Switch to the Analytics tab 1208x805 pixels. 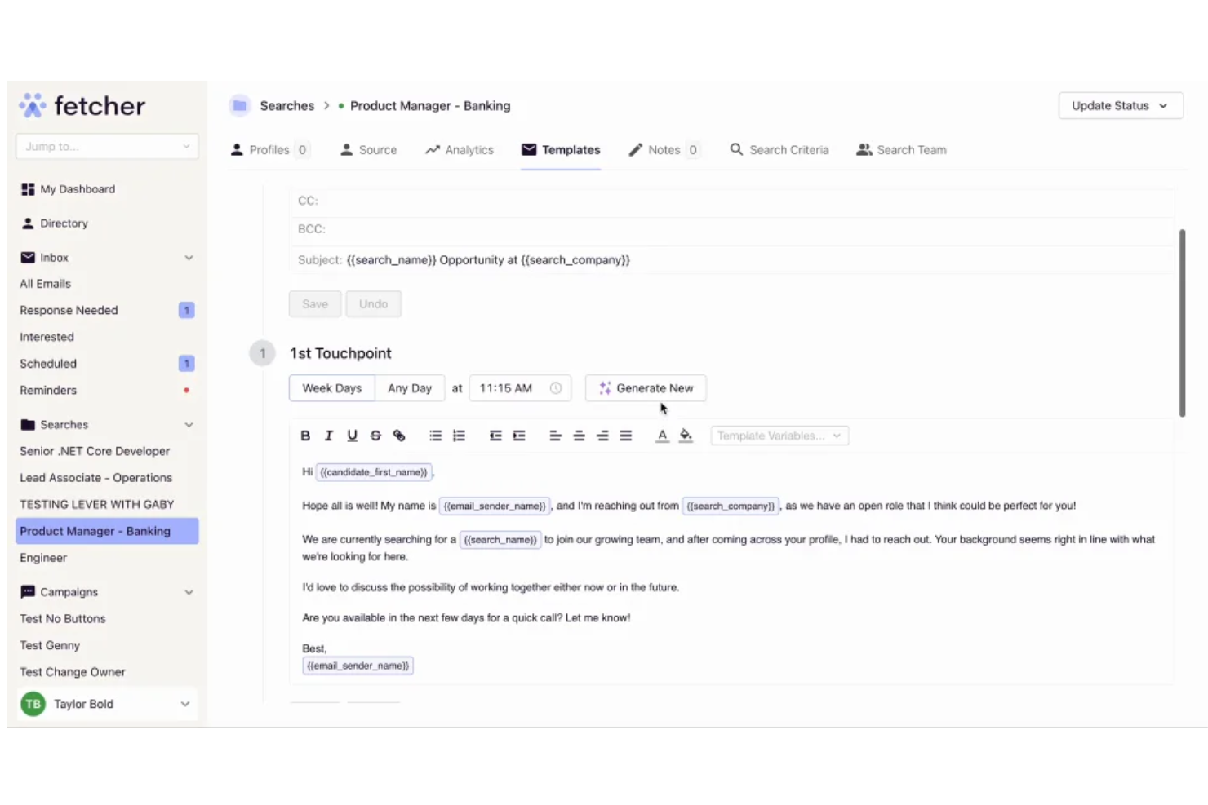click(469, 149)
